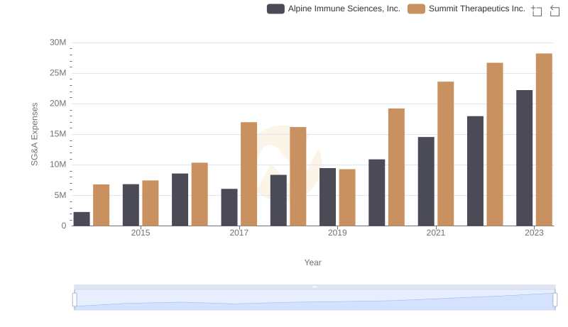
Task: Click the 2019 x-axis label
Action: tap(337, 233)
